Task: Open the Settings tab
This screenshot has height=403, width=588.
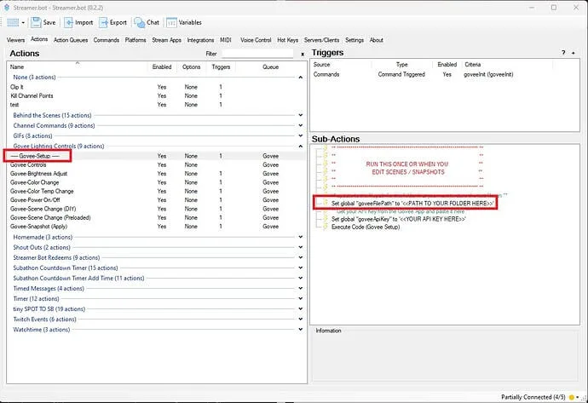Action: [x=355, y=40]
